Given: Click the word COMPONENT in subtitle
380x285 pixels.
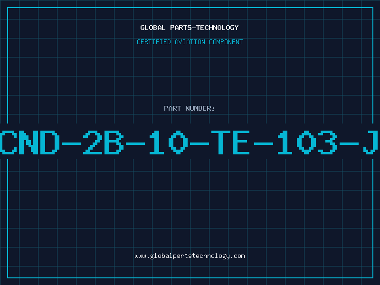Looking at the screenshot, I should (226, 42).
